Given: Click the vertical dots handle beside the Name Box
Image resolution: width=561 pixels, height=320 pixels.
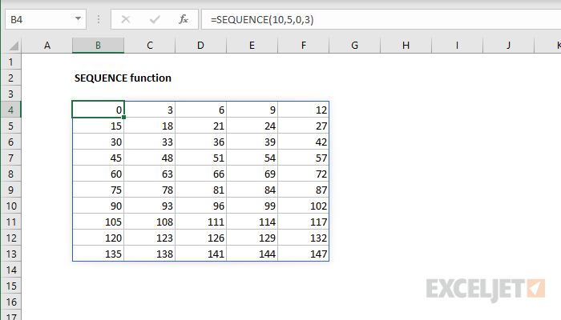Looking at the screenshot, I should pyautogui.click(x=99, y=18).
